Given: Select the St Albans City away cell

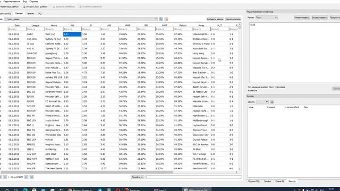Looking at the screenshot, I should click(x=201, y=92).
